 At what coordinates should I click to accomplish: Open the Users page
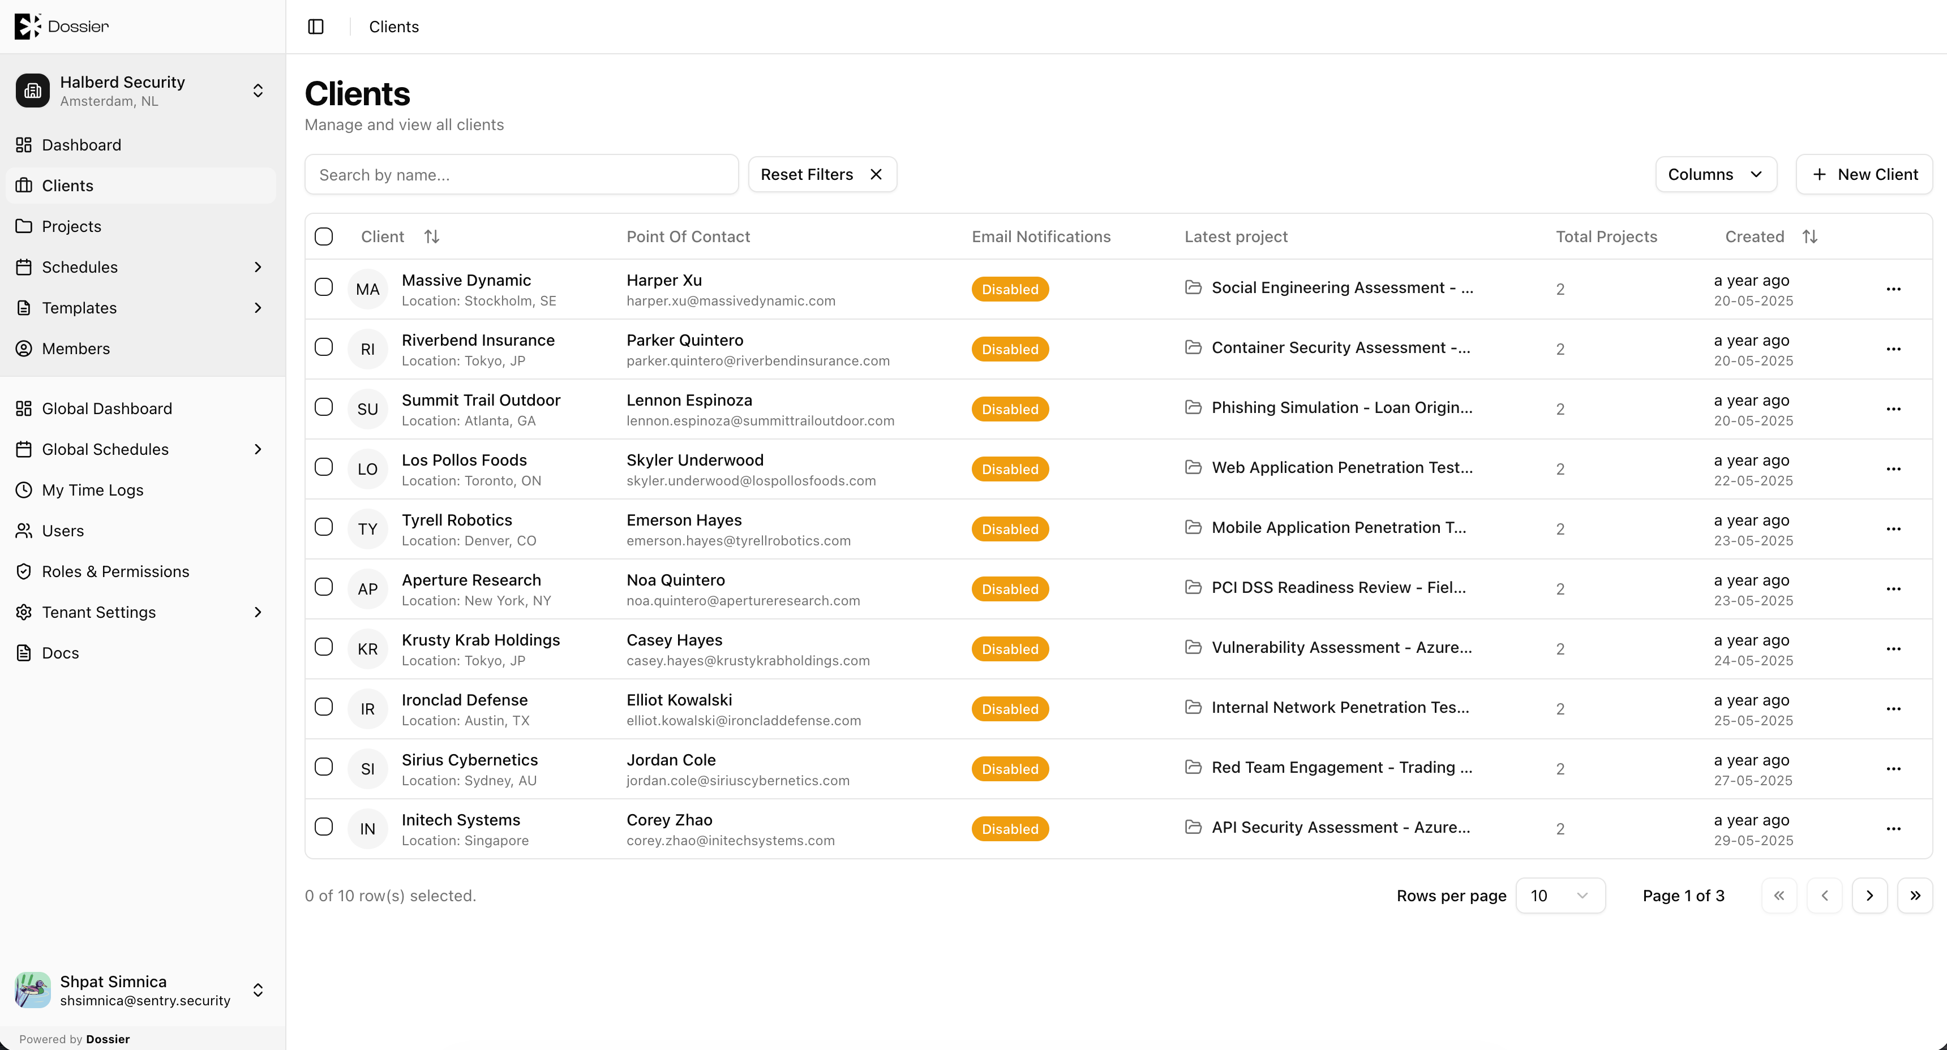click(x=141, y=530)
